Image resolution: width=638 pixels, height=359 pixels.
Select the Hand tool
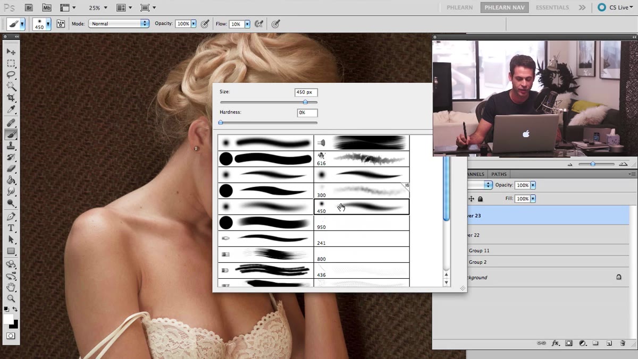[11, 287]
